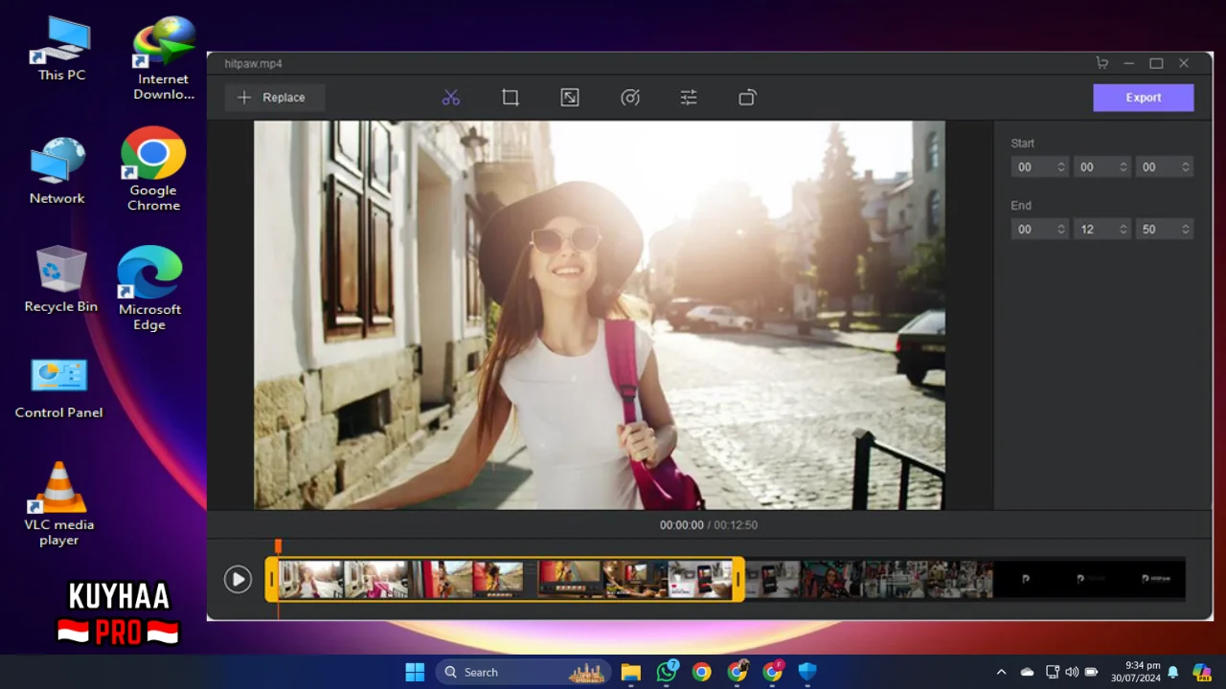Viewport: 1226px width, 689px height.
Task: Click the taskbar Search box
Action: [524, 672]
